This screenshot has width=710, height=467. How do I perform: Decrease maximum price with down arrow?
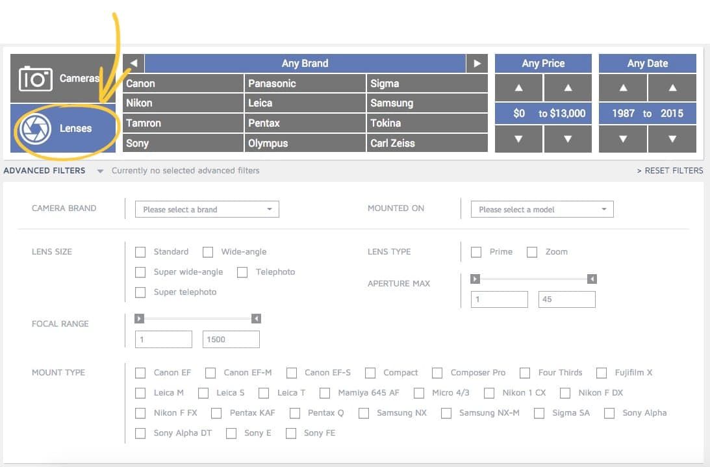568,139
